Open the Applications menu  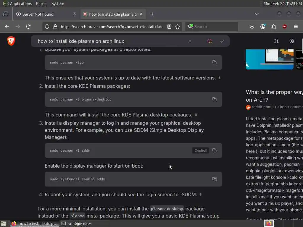click(x=21, y=4)
